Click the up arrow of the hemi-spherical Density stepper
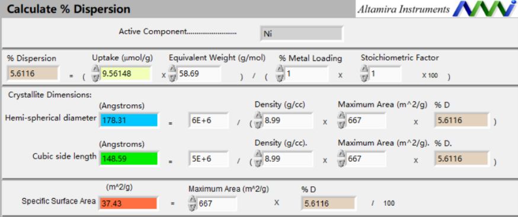Image resolution: width=518 pixels, height=217 pixels. 258,116
